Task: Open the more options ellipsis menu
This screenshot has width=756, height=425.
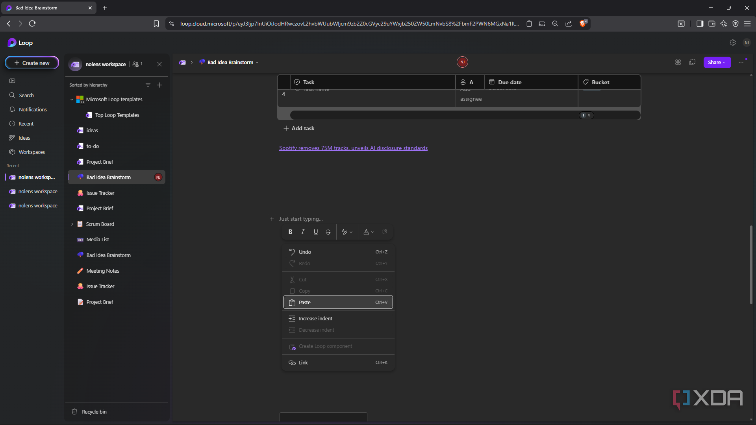Action: (741, 62)
